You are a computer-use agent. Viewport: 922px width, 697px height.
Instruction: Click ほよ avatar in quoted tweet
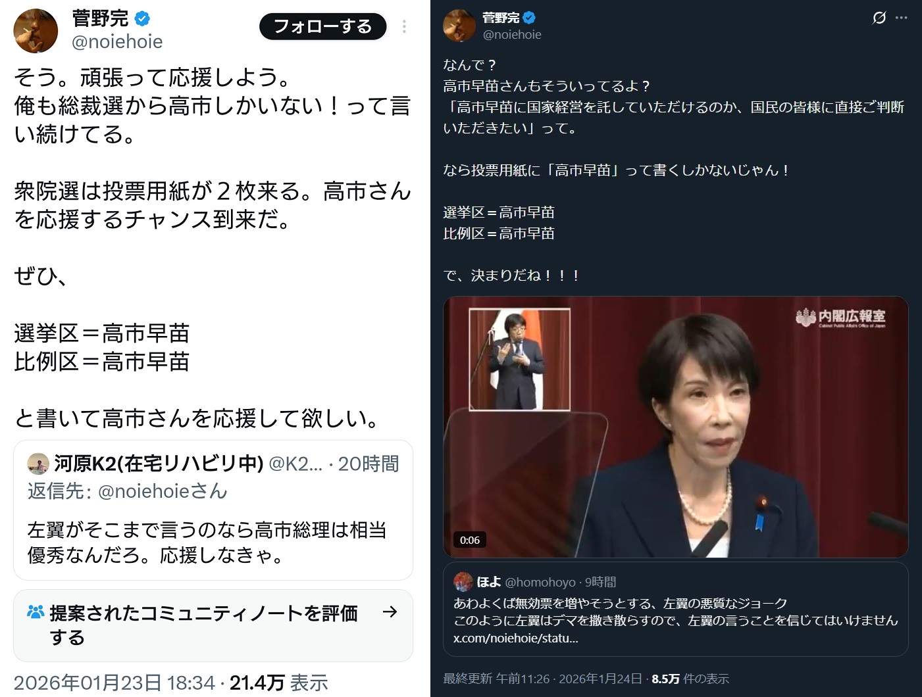coord(463,582)
